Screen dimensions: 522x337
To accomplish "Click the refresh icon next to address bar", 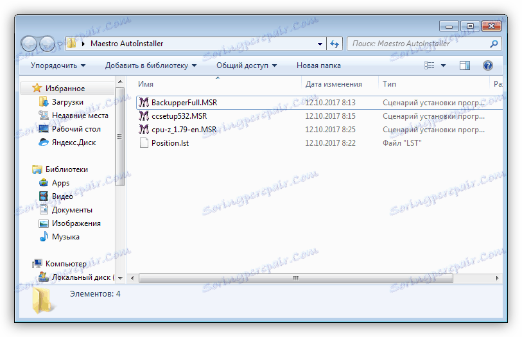I will pos(335,44).
